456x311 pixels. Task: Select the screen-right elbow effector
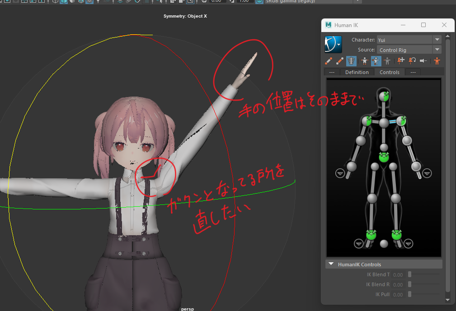407,141
